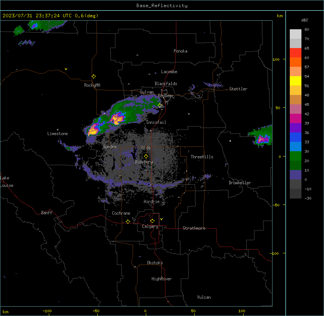Click the dBZ legend heading

(x=304, y=20)
